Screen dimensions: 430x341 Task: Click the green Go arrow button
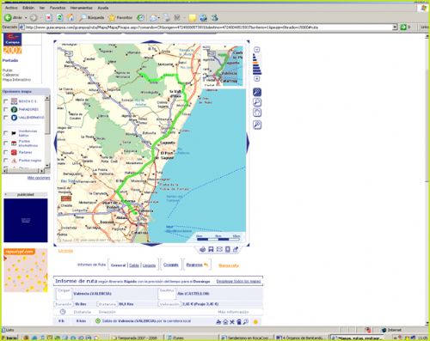[403, 27]
